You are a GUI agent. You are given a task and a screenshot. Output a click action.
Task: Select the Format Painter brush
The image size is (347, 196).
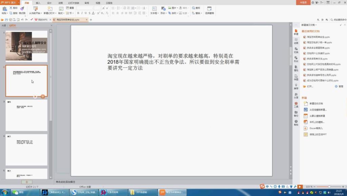point(22,8)
